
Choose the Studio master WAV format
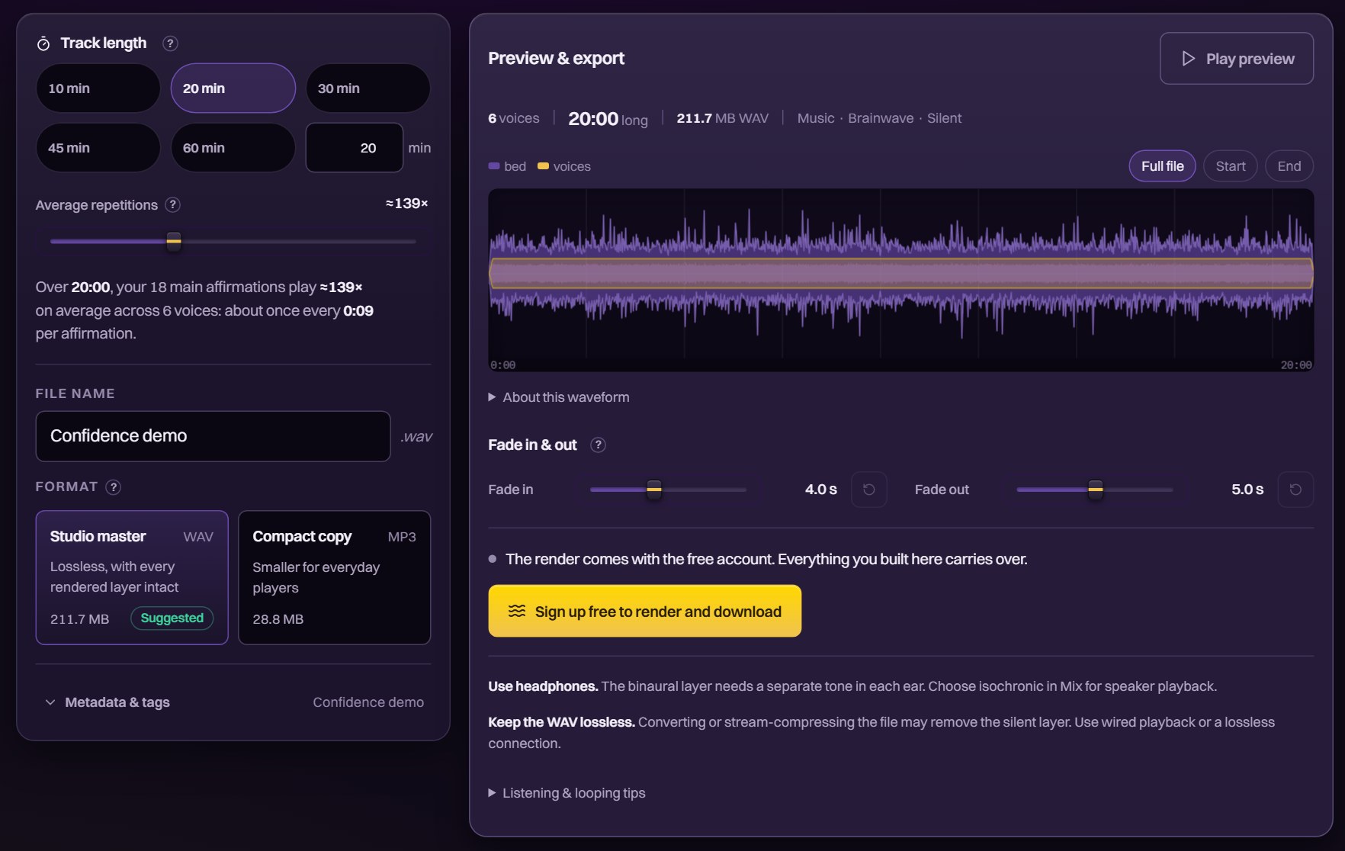[132, 577]
